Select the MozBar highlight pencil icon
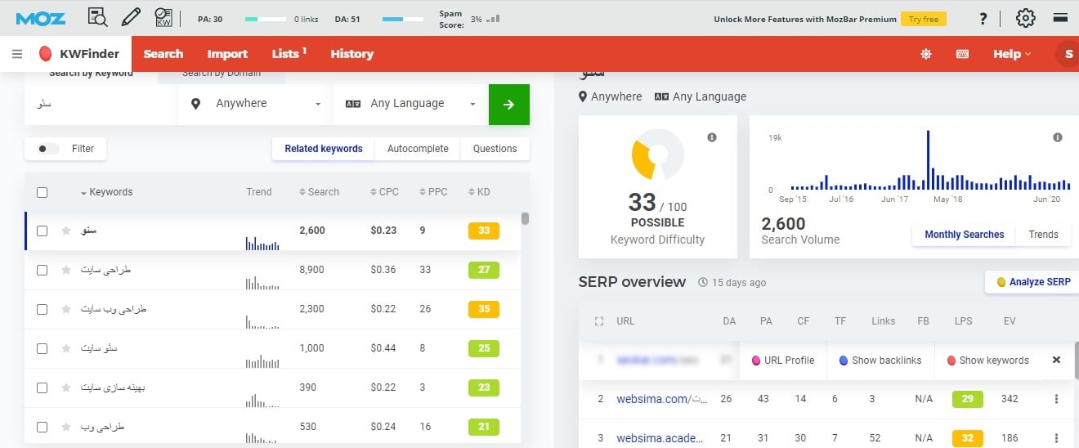The width and height of the screenshot is (1079, 448). pos(130,18)
